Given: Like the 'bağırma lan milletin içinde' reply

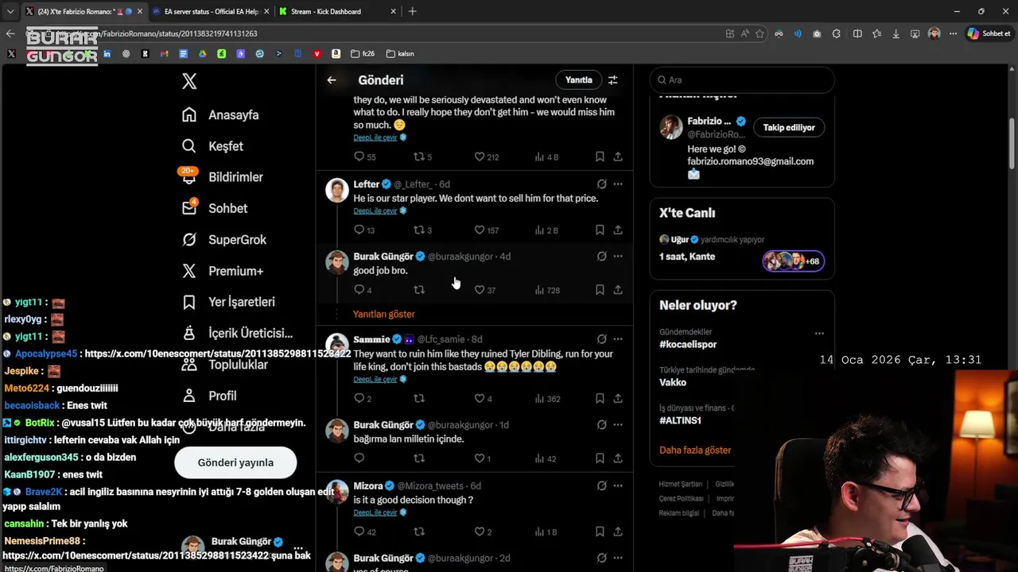Looking at the screenshot, I should click(x=484, y=458).
